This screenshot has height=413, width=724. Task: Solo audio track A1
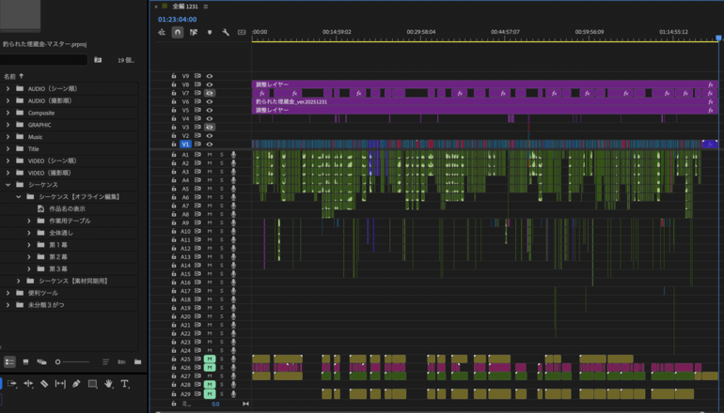point(222,155)
